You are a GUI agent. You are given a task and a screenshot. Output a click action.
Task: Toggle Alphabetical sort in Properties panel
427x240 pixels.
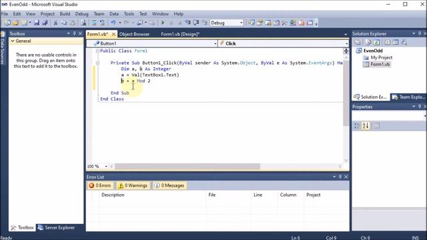pos(366,125)
